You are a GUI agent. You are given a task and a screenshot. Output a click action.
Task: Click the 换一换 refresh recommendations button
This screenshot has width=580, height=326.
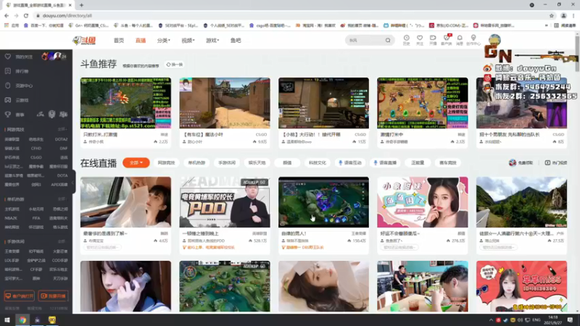[175, 64]
